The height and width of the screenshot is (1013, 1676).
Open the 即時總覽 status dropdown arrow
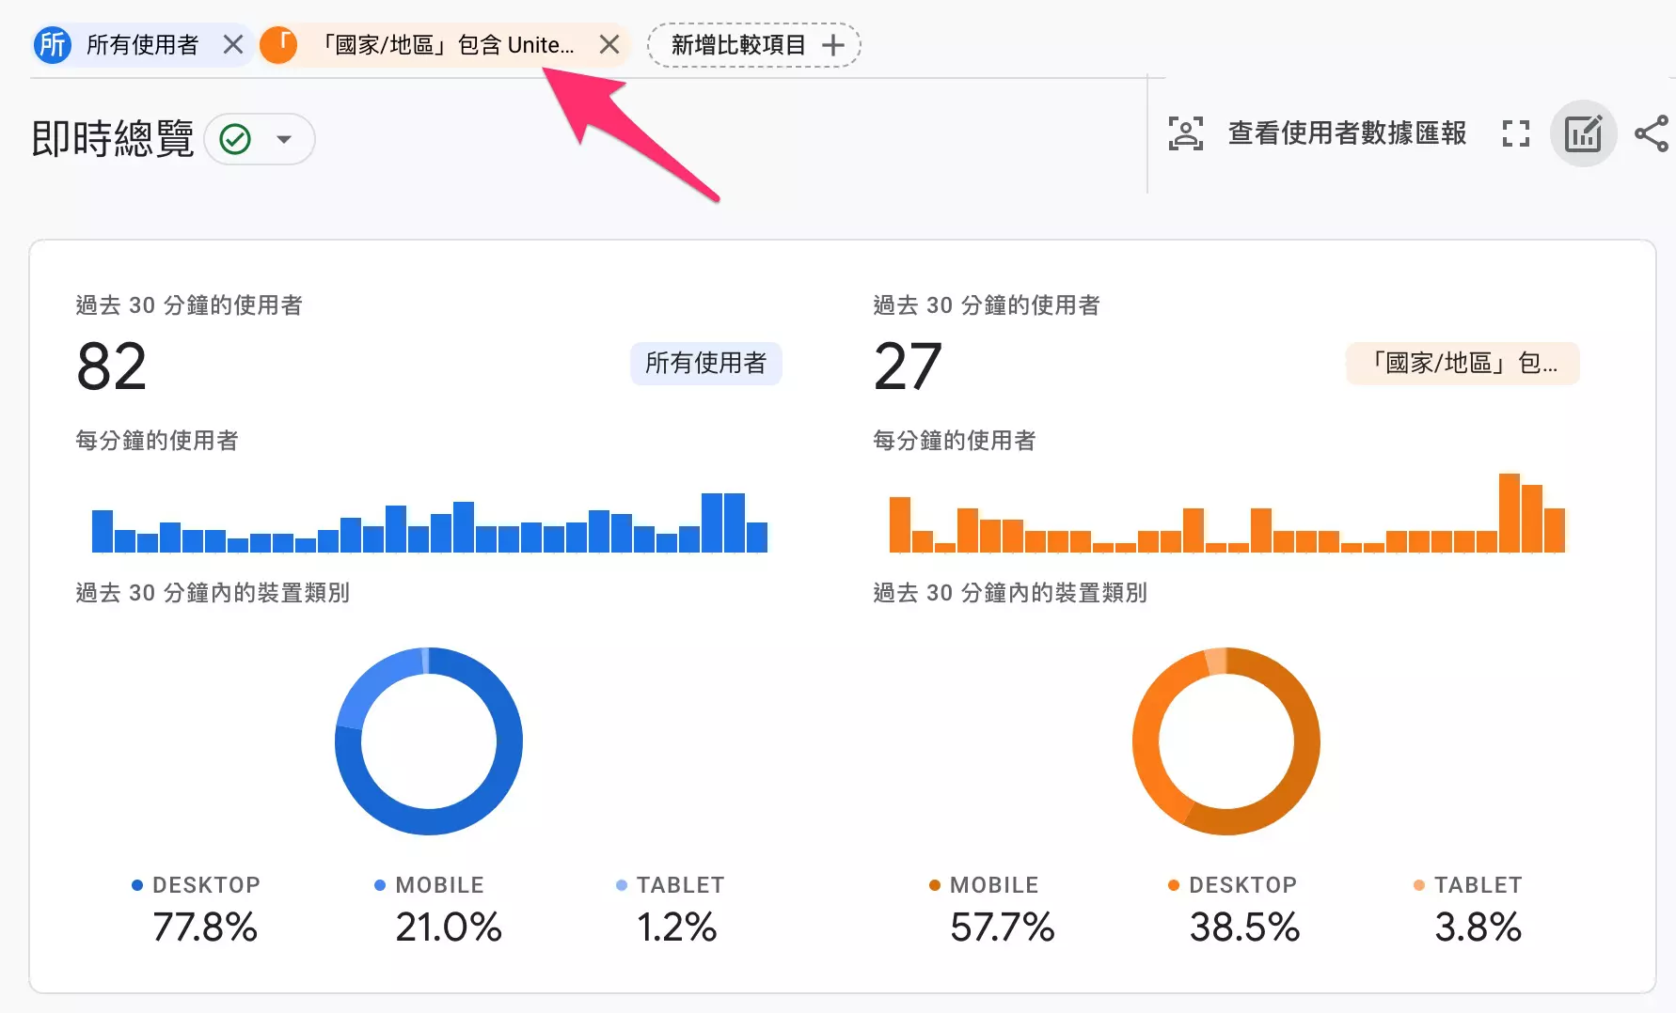(x=283, y=139)
